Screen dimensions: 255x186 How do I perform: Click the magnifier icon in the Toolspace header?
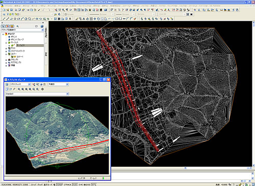pyautogui.click(x=17, y=26)
